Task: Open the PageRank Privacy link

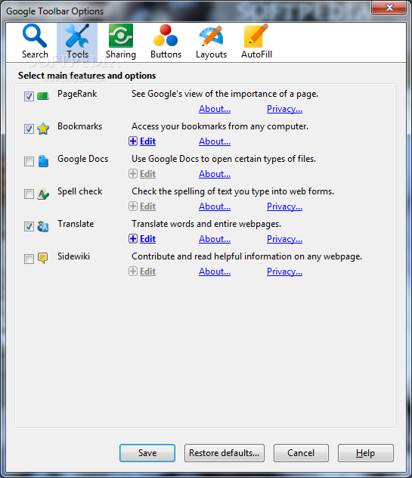Action: 284,109
